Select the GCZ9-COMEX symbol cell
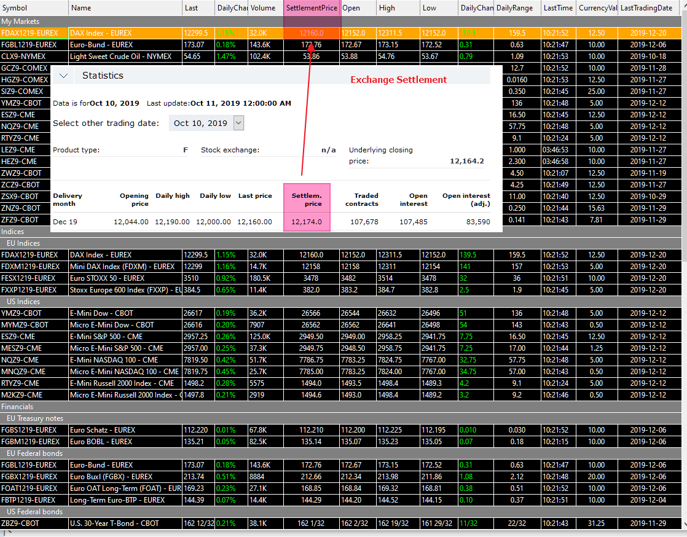This screenshot has width=687, height=537. point(25,68)
